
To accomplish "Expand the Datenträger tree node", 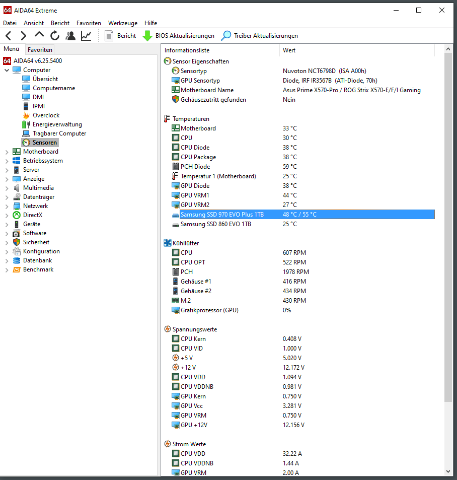I will (7, 197).
